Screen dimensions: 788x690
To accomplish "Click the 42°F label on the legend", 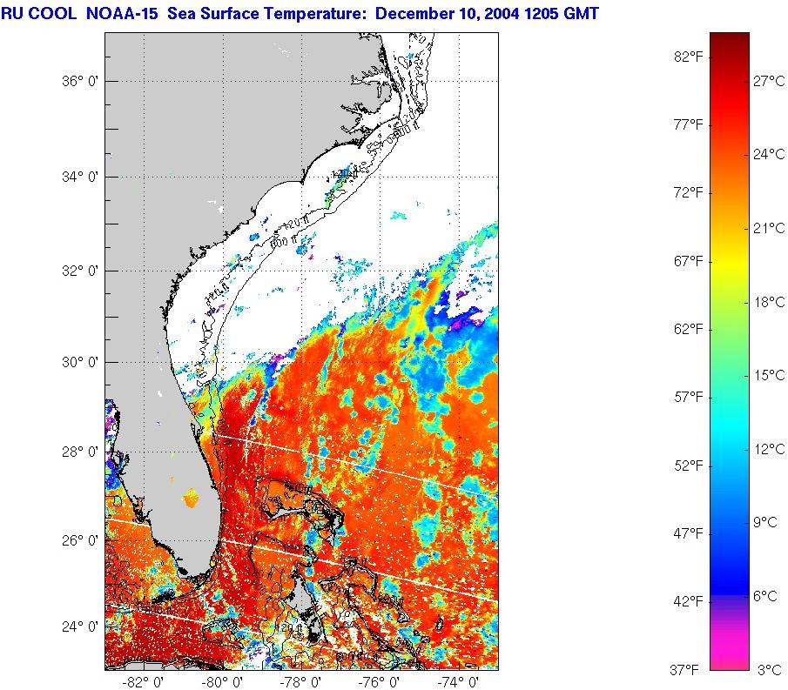I will click(x=687, y=601).
